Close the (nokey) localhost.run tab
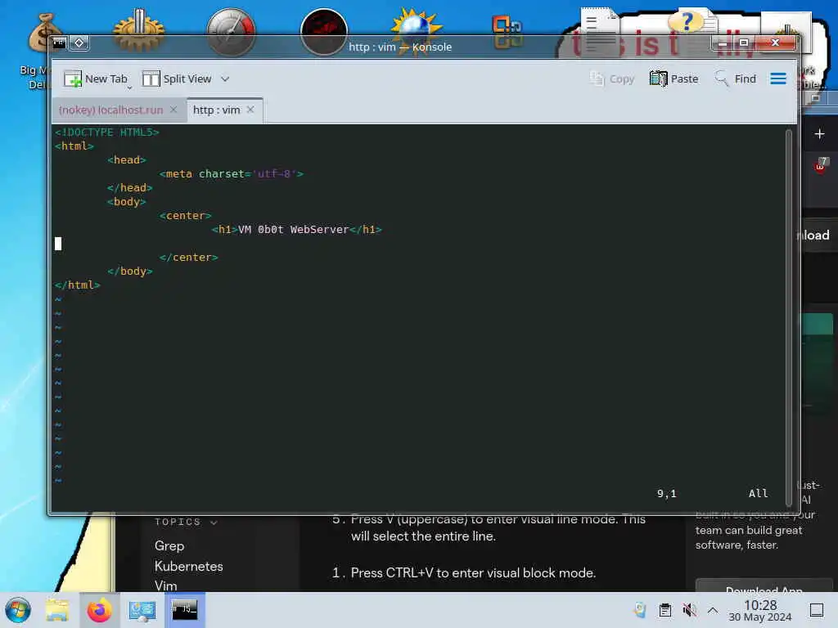 click(173, 110)
